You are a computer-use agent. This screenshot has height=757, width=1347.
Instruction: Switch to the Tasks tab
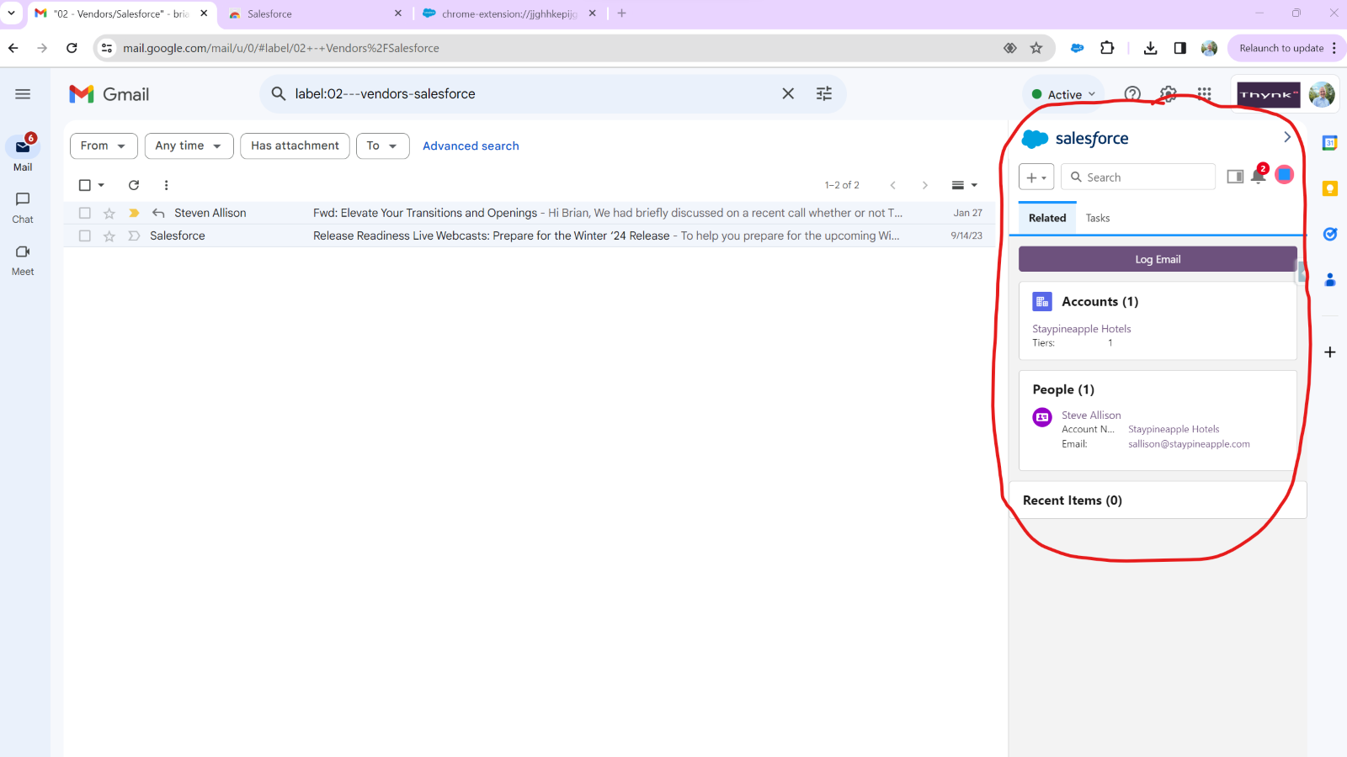tap(1098, 218)
